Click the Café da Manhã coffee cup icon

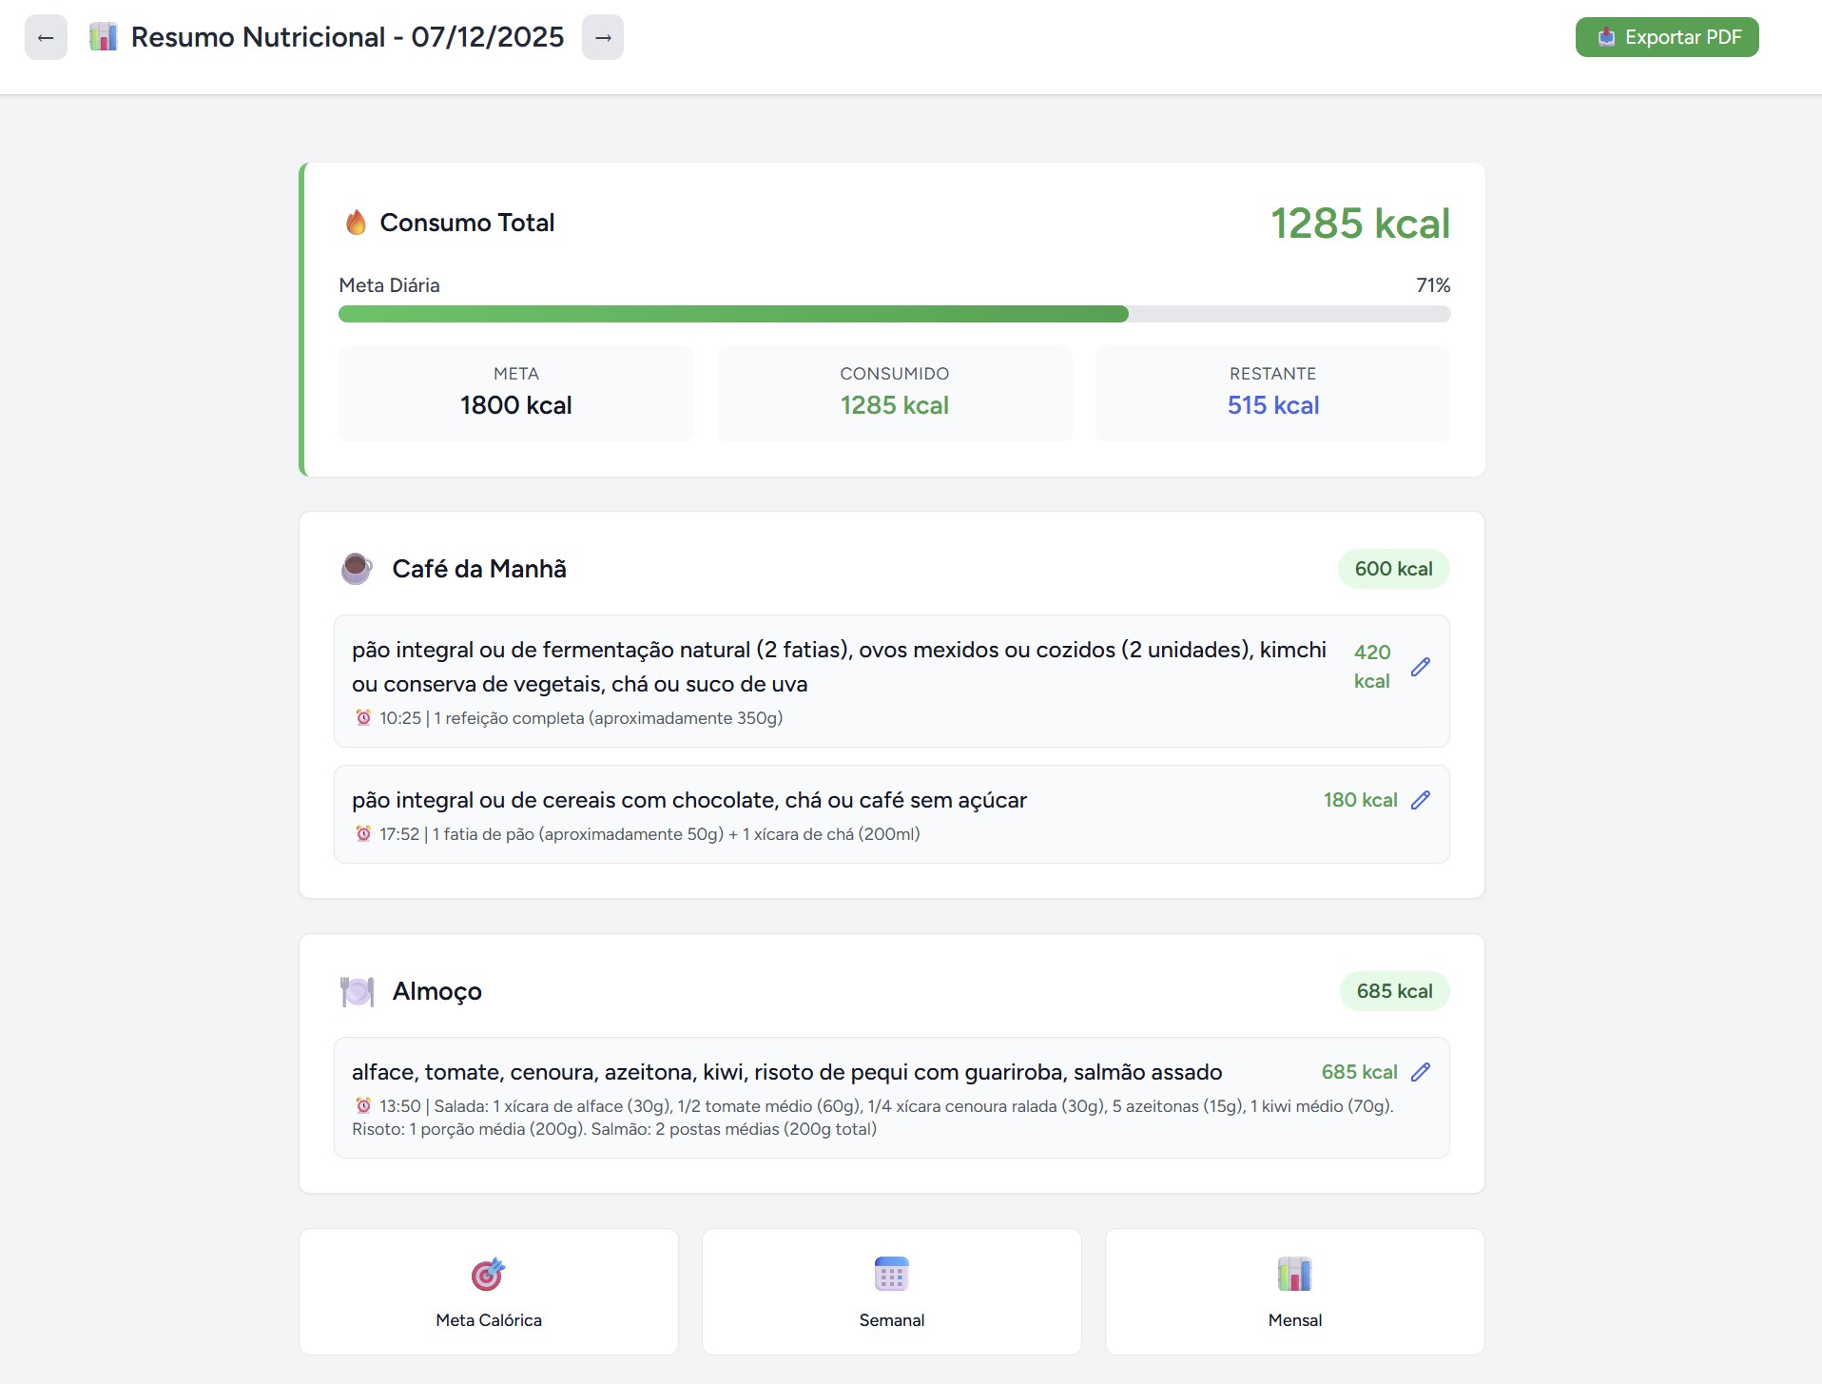click(x=357, y=569)
